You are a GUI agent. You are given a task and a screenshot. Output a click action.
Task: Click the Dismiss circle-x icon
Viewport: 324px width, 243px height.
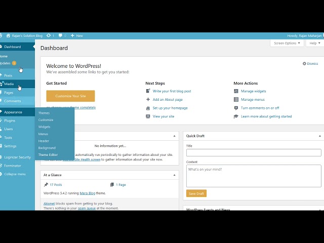304,64
